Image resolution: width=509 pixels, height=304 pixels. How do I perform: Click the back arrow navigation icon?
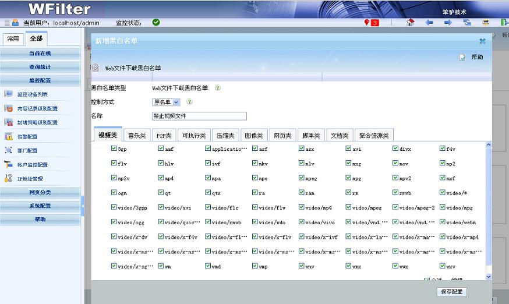pos(429,23)
